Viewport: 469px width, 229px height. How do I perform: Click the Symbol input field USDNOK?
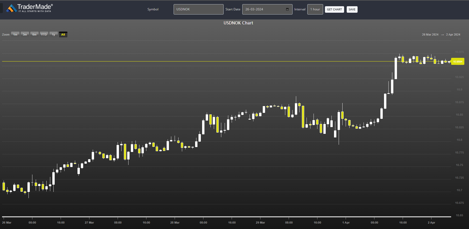198,9
